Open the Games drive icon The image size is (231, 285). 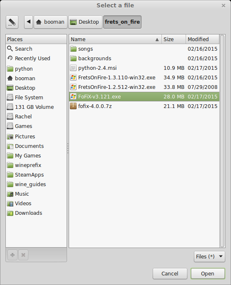(10, 126)
